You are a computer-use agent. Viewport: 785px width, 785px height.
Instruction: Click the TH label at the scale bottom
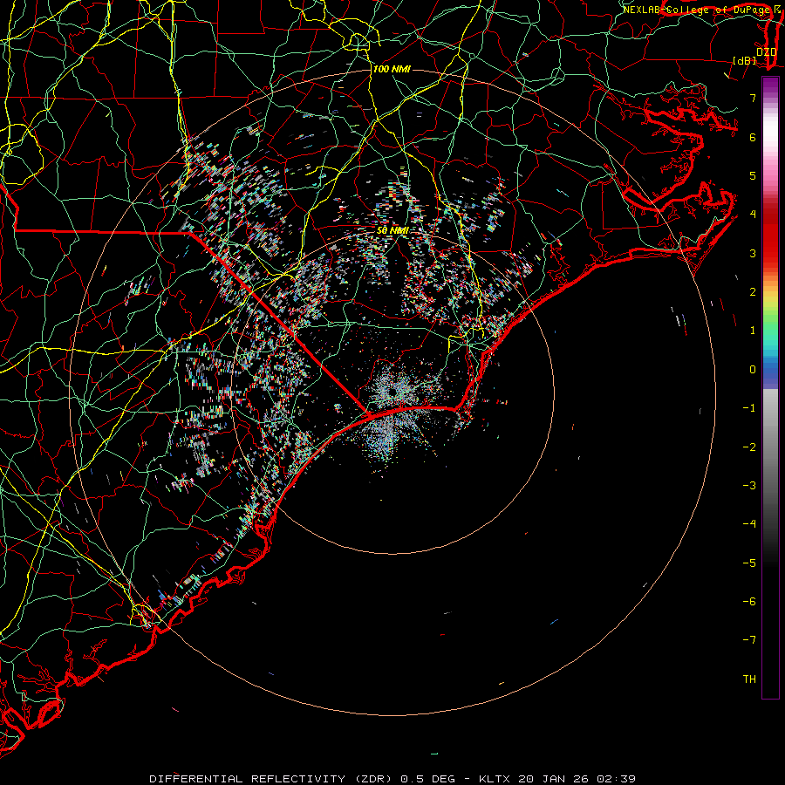[749, 679]
